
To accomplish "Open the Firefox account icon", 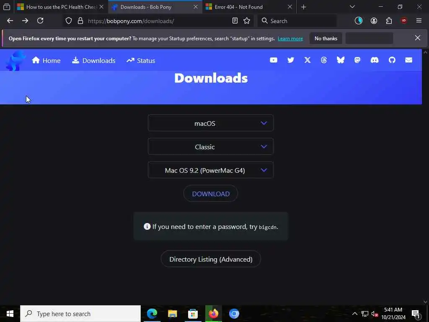I will [x=374, y=21].
